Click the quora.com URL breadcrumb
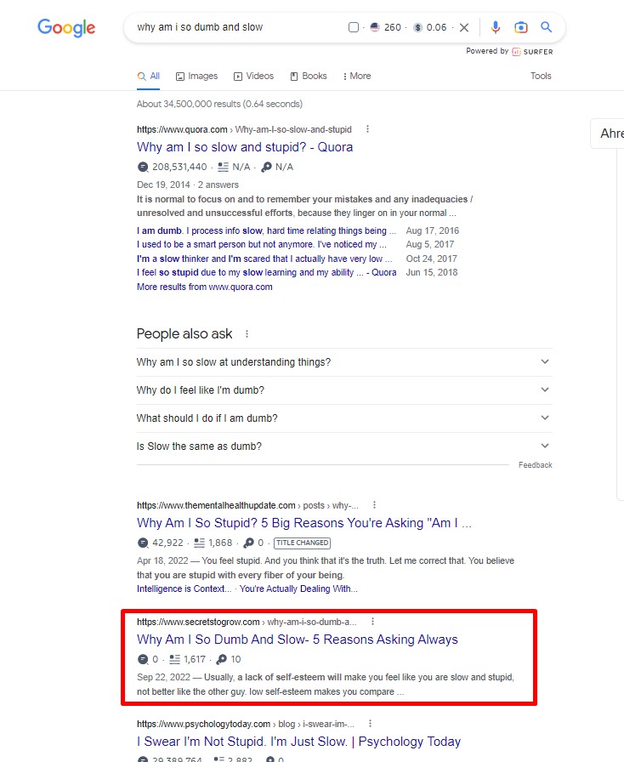Image resolution: width=624 pixels, height=762 pixels. [244, 130]
